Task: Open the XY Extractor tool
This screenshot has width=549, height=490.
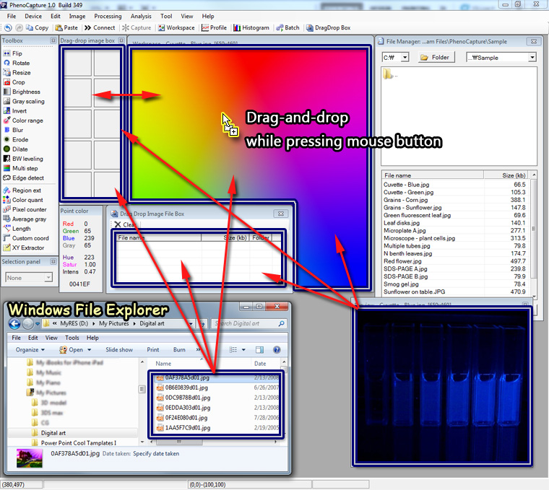Action: 27,248
